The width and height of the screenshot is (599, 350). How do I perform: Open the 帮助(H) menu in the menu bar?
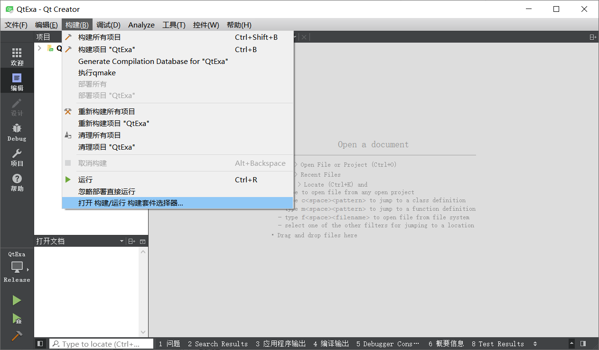coord(239,25)
